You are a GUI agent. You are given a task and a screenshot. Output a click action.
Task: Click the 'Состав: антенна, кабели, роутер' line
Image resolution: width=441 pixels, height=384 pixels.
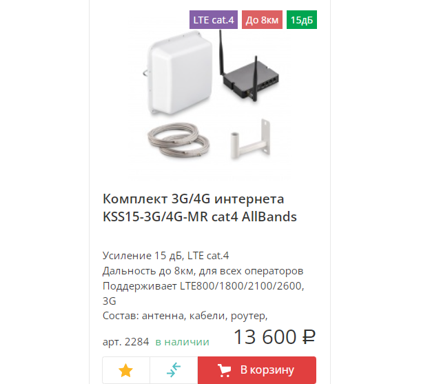pos(185,316)
